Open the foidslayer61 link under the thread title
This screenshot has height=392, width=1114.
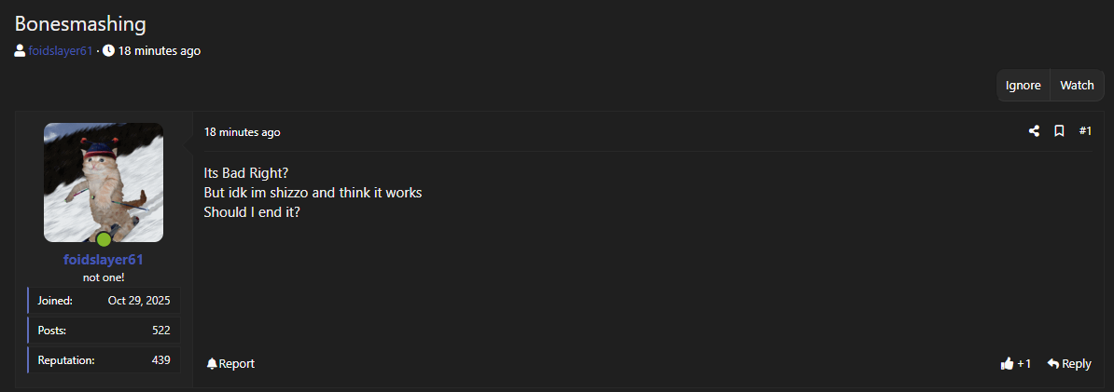tap(61, 51)
